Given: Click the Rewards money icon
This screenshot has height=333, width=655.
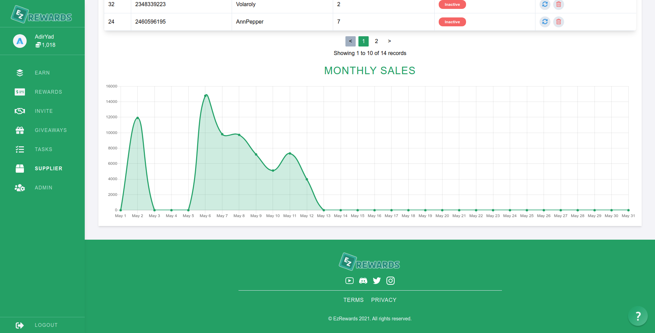Looking at the screenshot, I should point(20,92).
